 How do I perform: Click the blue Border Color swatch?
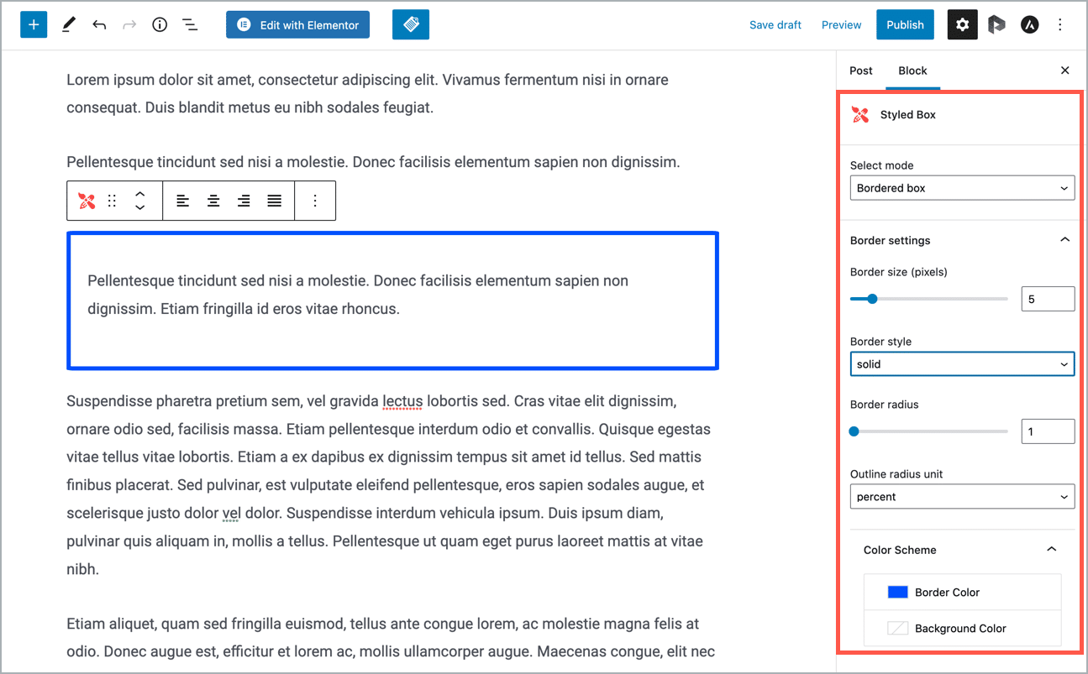(x=897, y=593)
